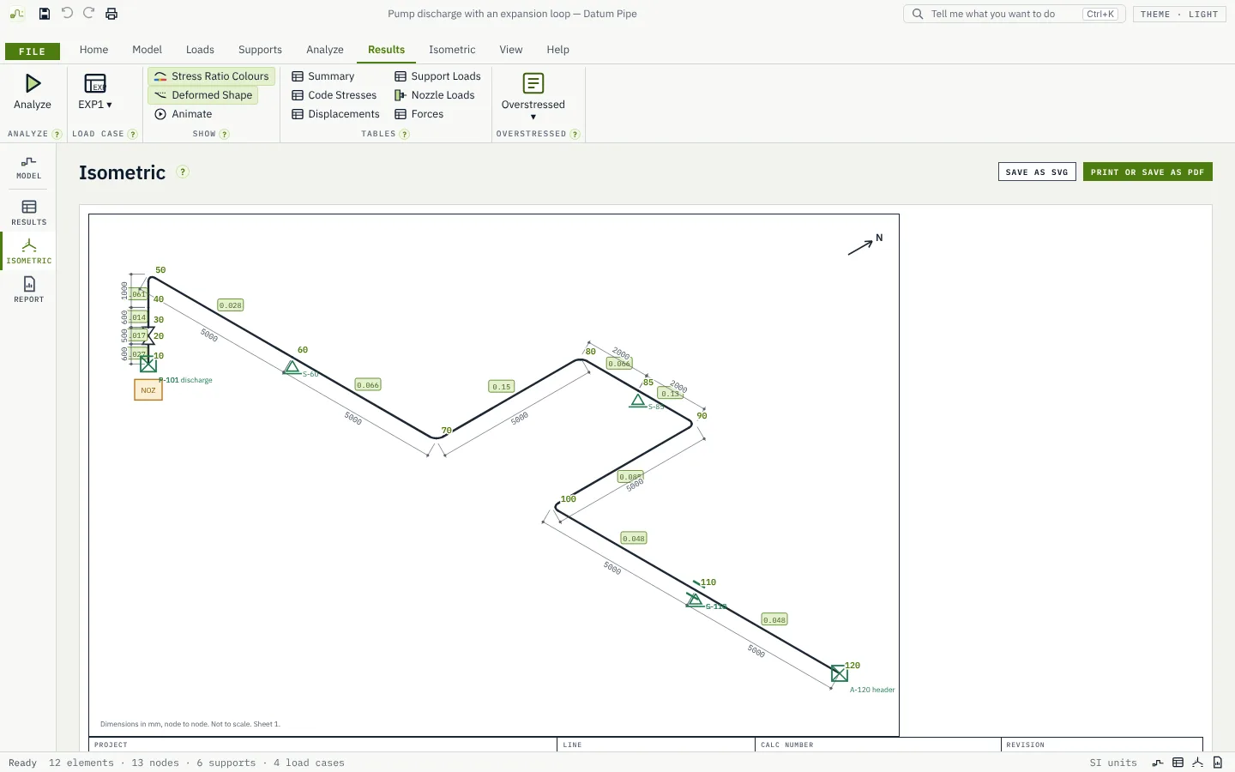Click the NOZ nozzle box on drawing
Image resolution: width=1235 pixels, height=772 pixels.
point(148,390)
